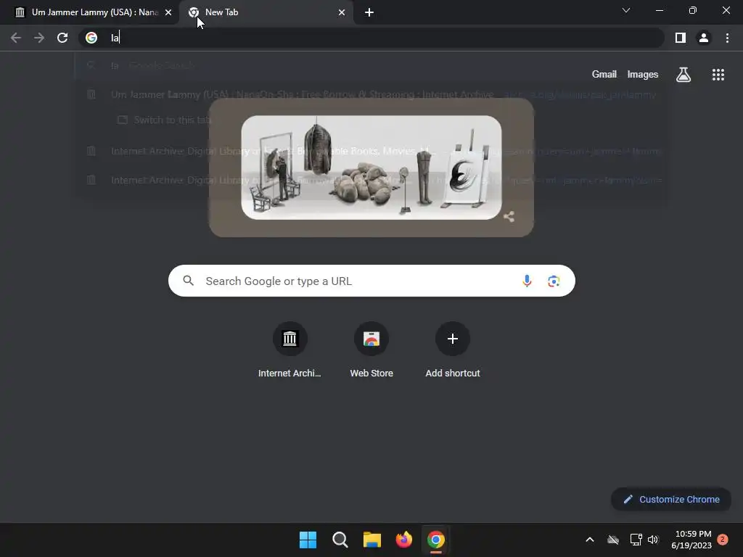The height and width of the screenshot is (557, 743).
Task: Open clock and date notification panel
Action: point(691,540)
